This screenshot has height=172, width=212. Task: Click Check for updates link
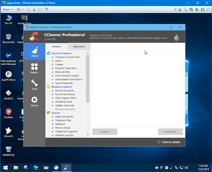click(171, 142)
